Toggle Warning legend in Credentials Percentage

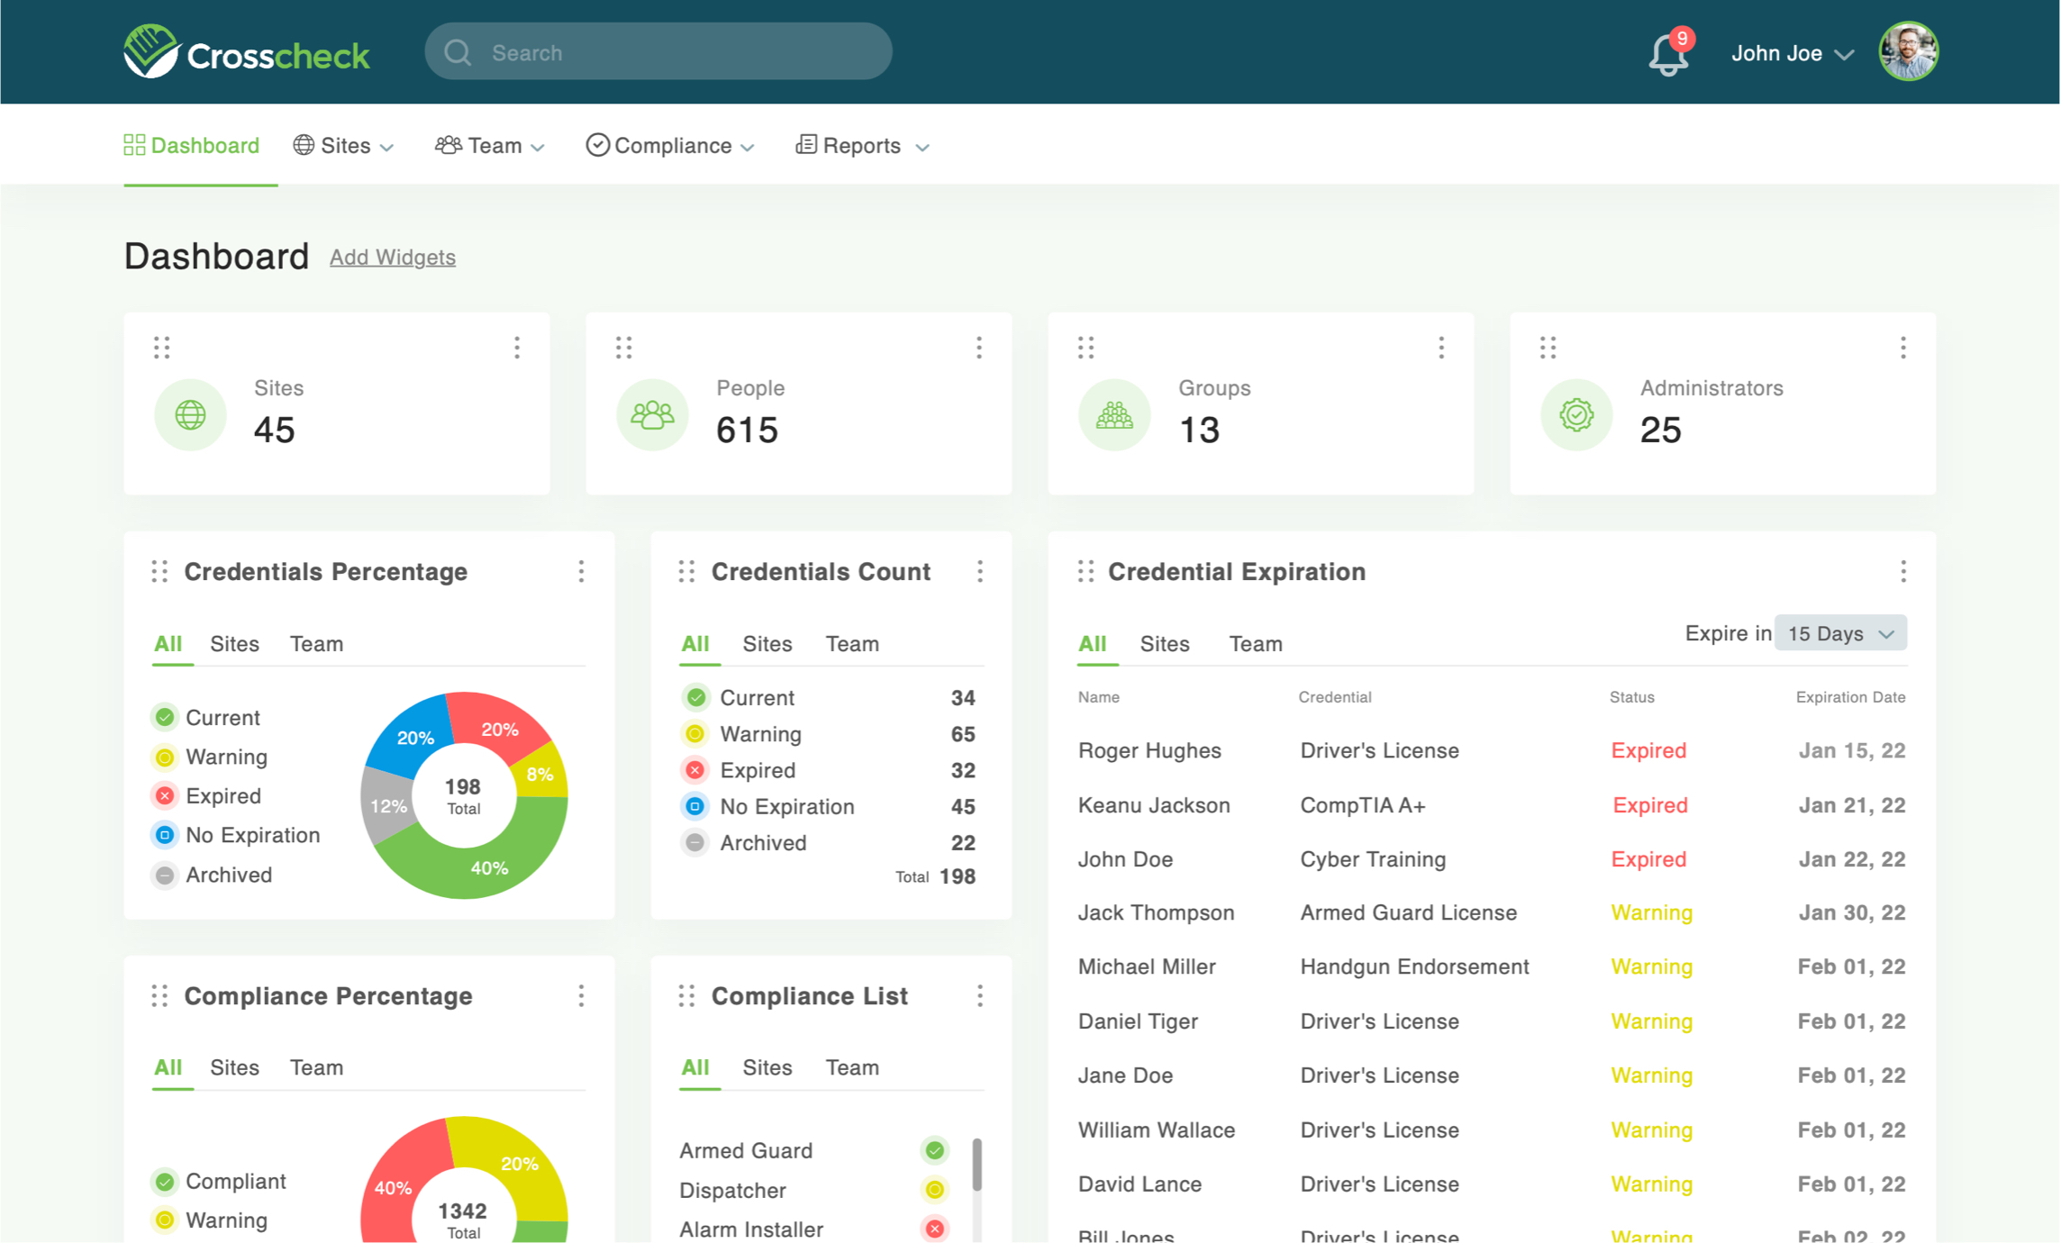[210, 757]
